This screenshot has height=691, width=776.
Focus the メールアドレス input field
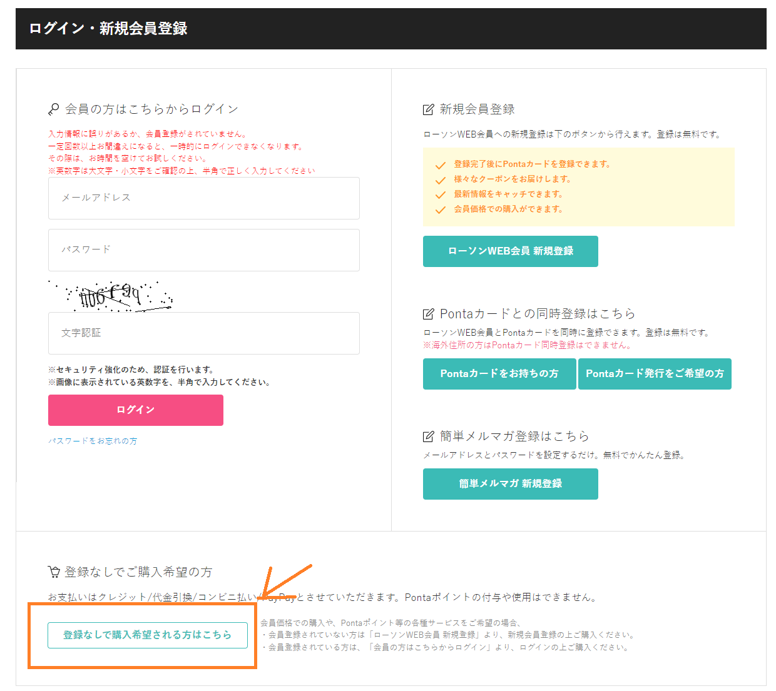click(x=203, y=198)
